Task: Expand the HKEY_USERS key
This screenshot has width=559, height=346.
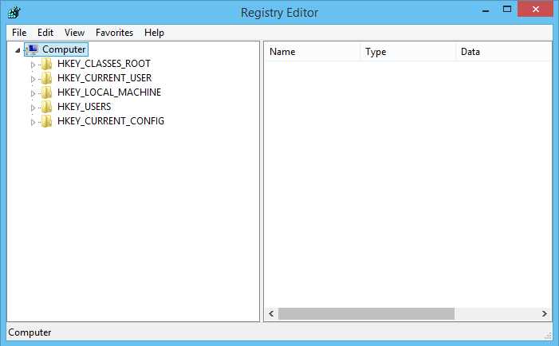Action: pos(33,108)
